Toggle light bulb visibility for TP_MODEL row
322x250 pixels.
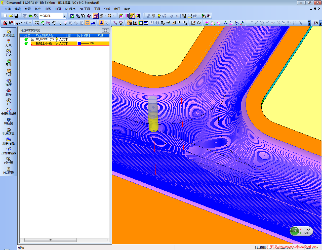pos(57,39)
